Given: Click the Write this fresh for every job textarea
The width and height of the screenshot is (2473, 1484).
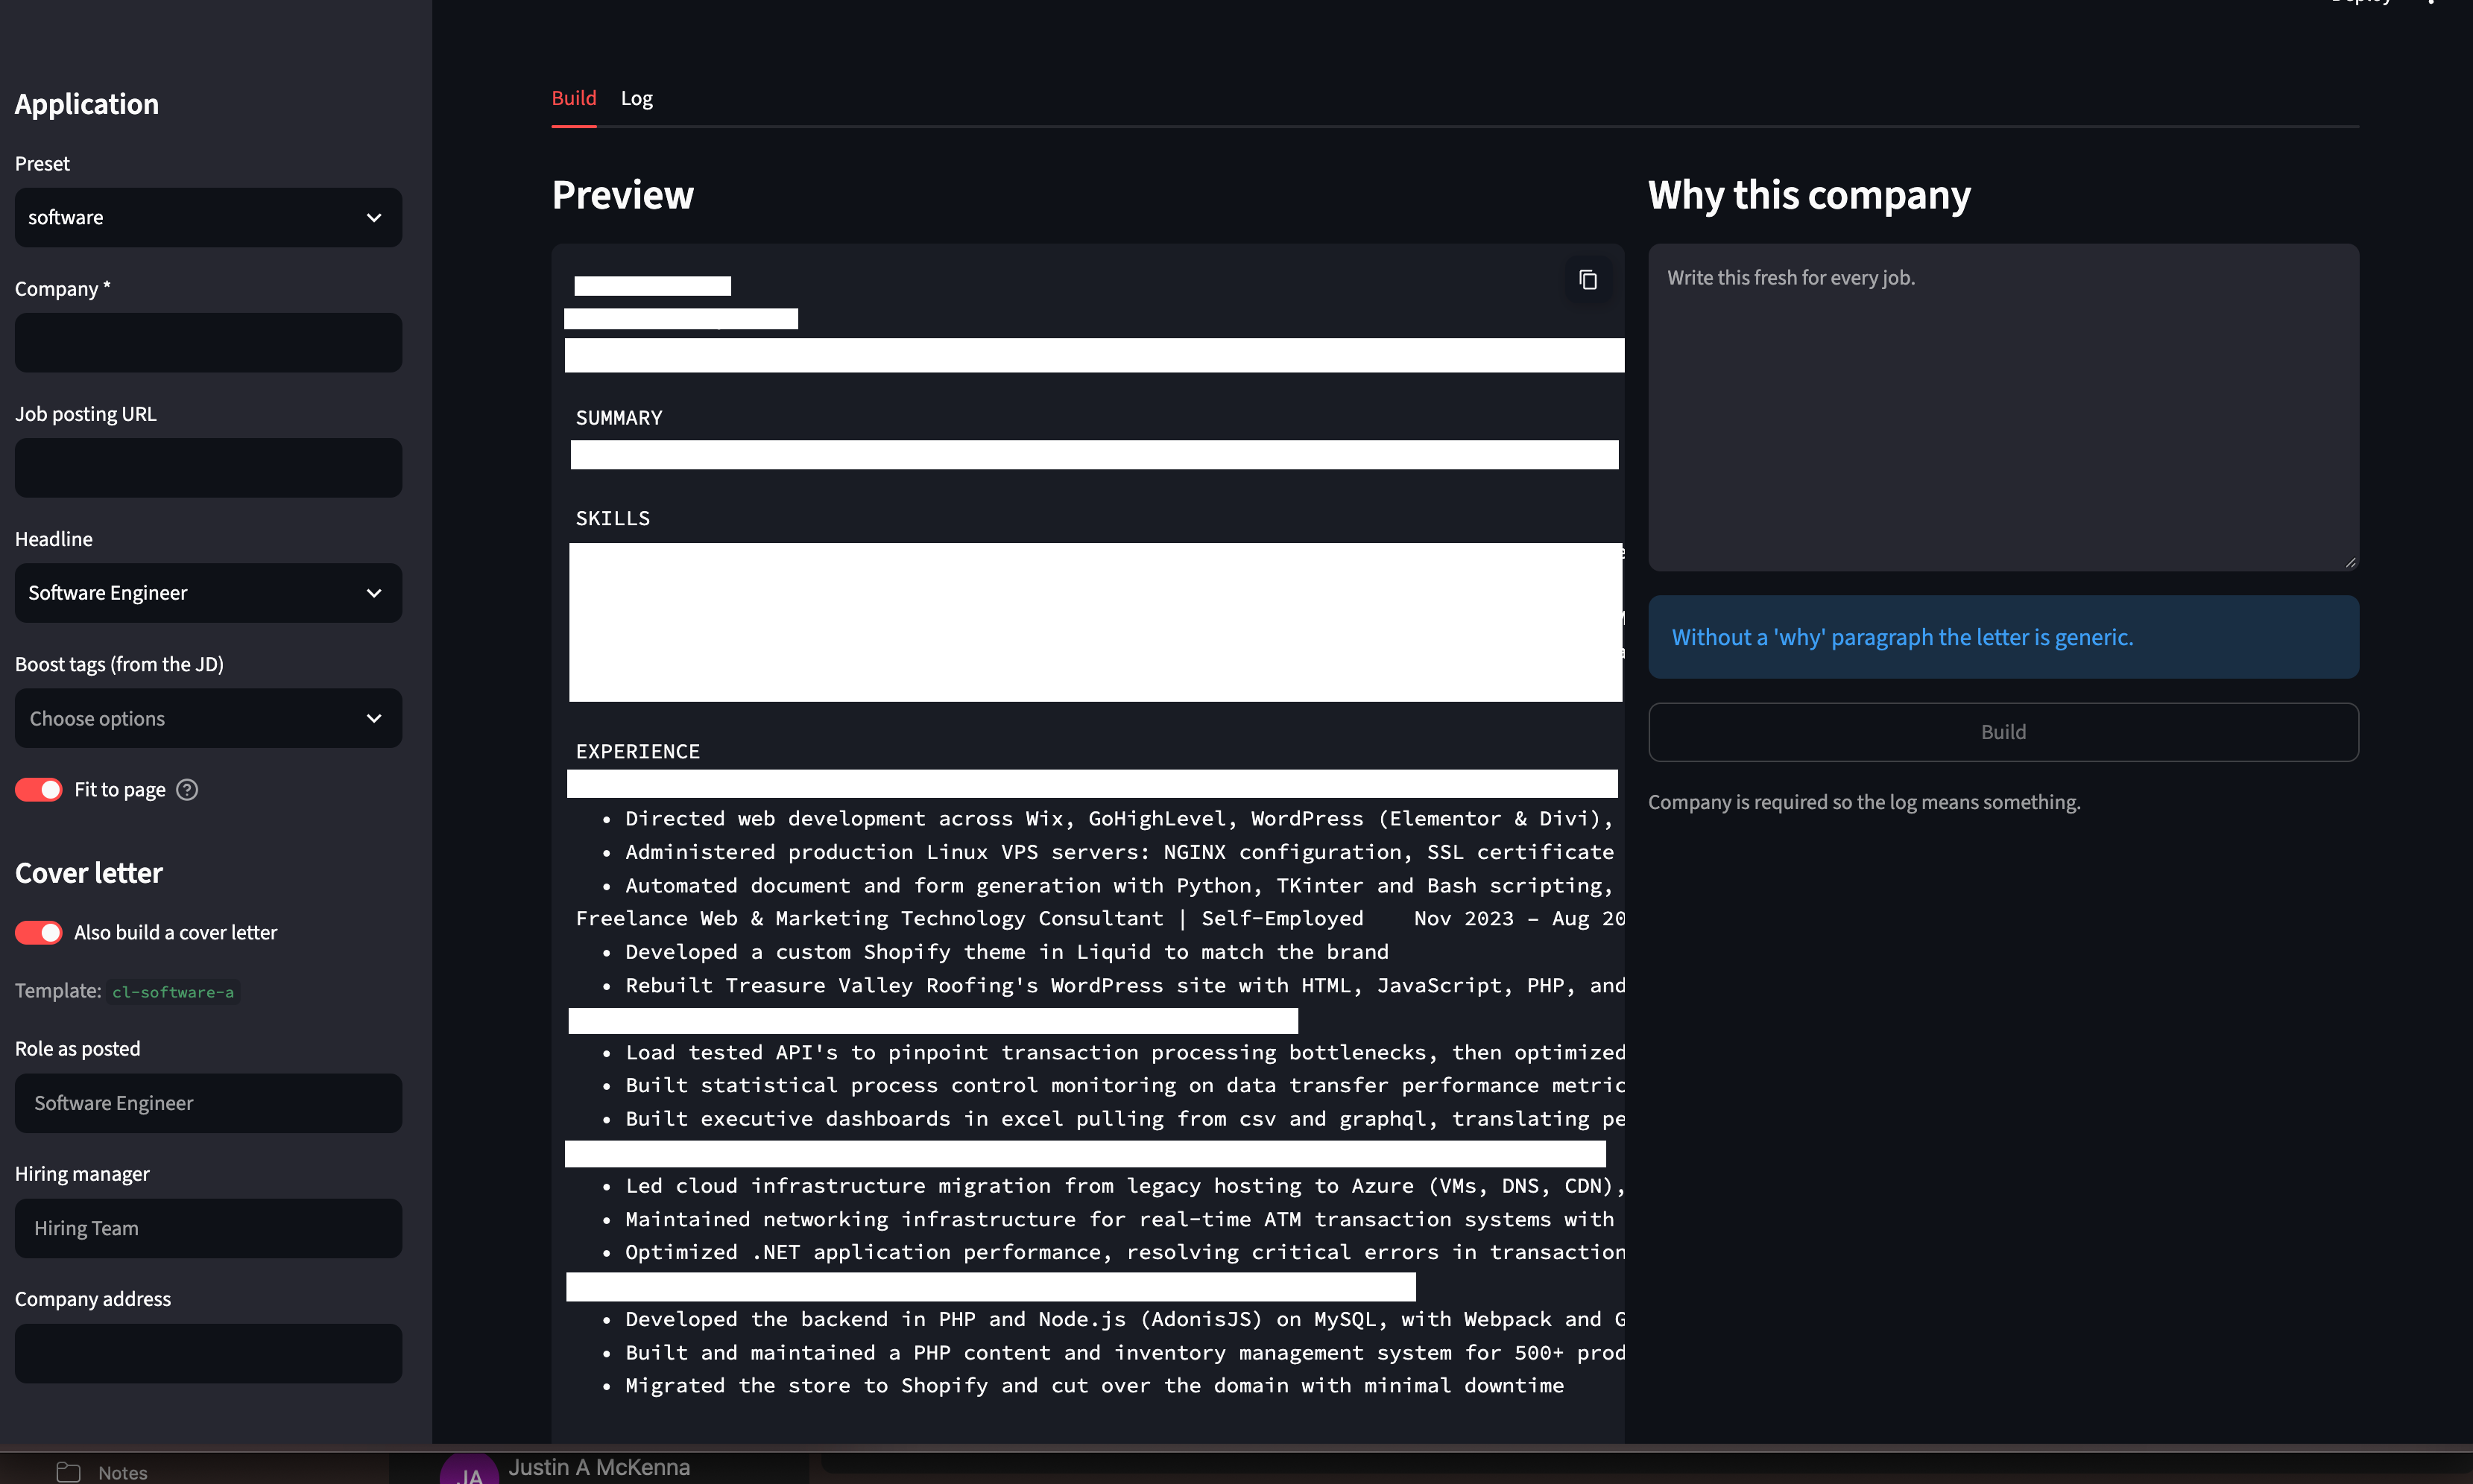Looking at the screenshot, I should (2003, 407).
